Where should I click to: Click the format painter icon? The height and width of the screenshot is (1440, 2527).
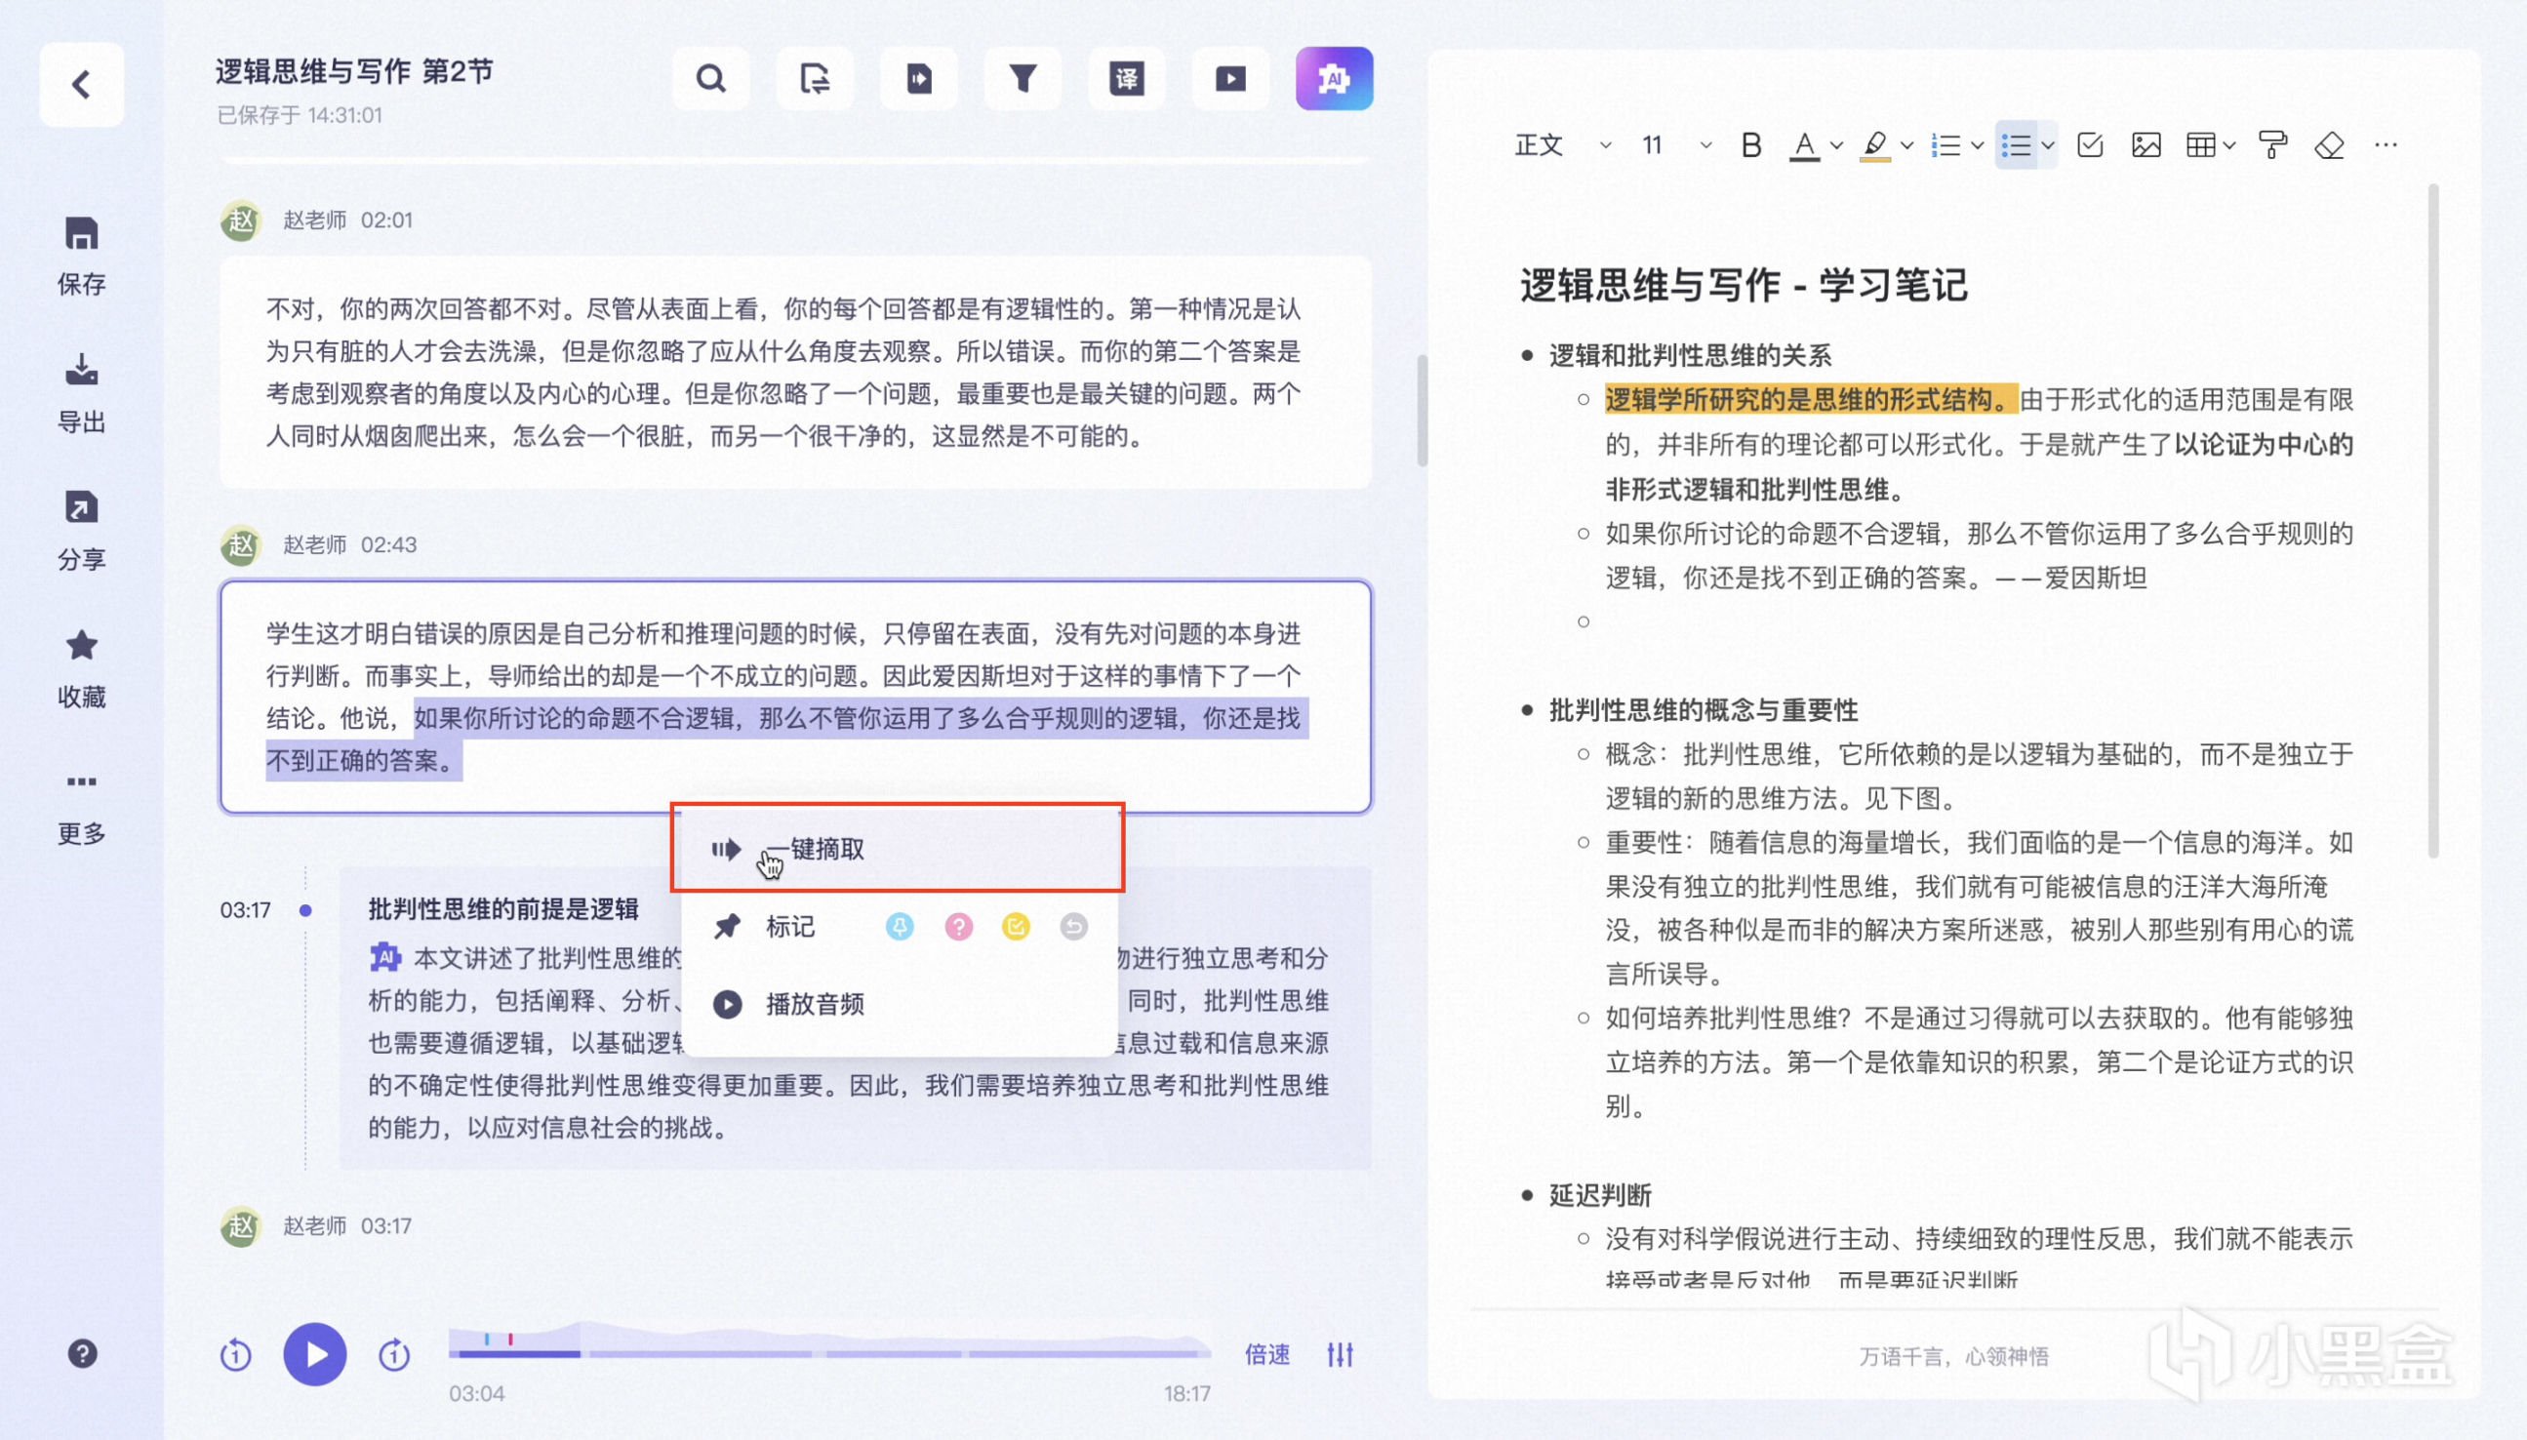2271,145
